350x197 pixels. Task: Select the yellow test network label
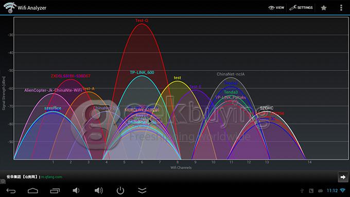[x=178, y=78]
